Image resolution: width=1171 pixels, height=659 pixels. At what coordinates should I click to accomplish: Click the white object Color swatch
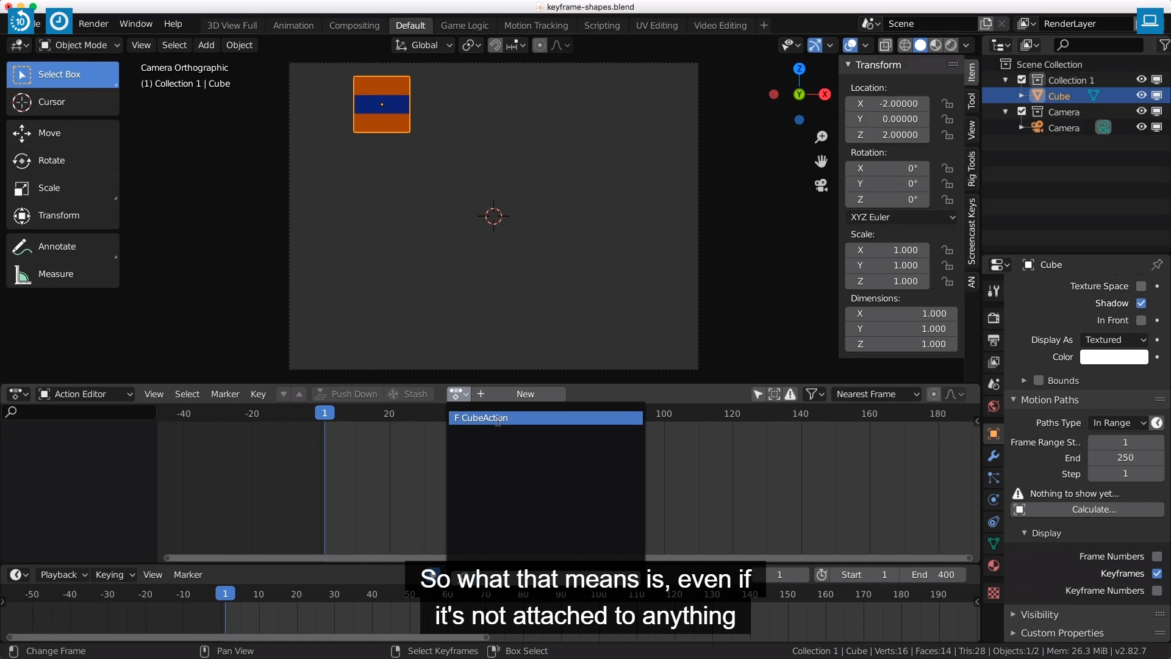click(x=1114, y=357)
